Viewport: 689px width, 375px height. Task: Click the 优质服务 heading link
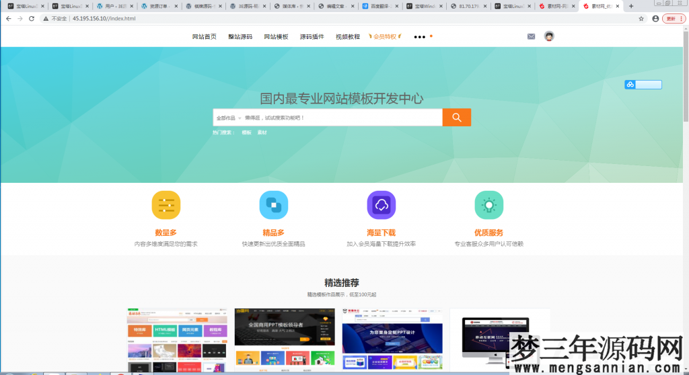click(488, 233)
